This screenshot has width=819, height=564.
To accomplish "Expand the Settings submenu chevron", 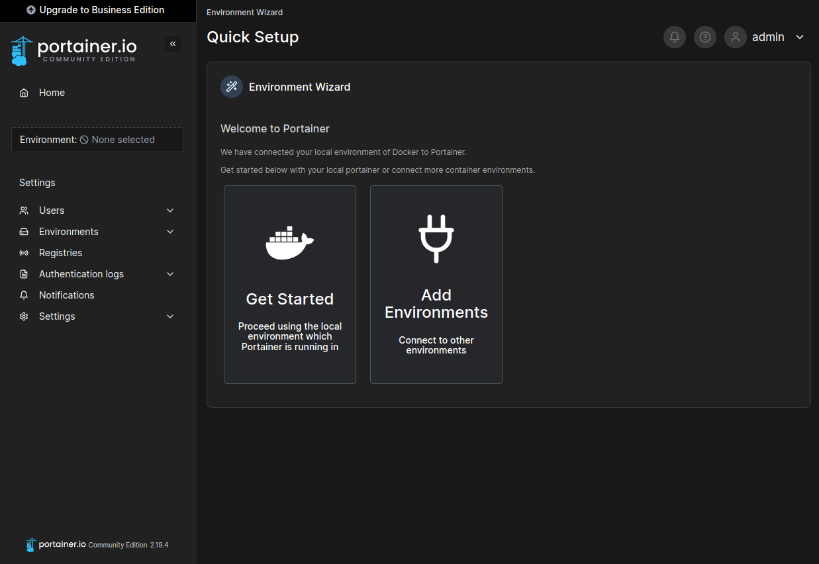I will [170, 316].
